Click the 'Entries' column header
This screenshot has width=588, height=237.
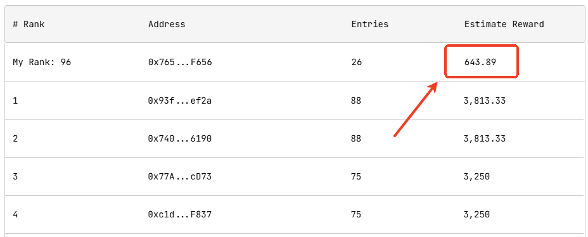370,24
